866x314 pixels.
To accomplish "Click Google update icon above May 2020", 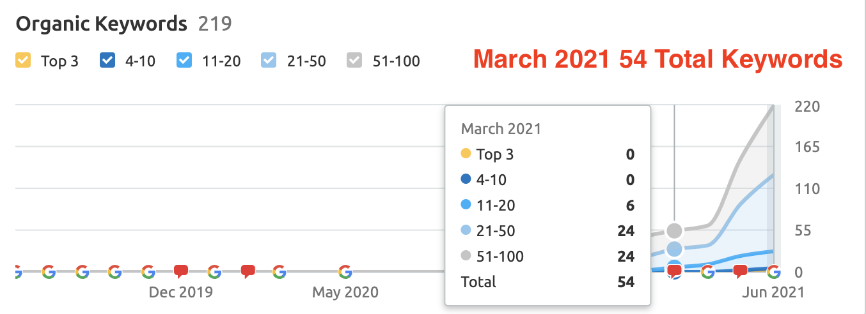I will [x=345, y=272].
